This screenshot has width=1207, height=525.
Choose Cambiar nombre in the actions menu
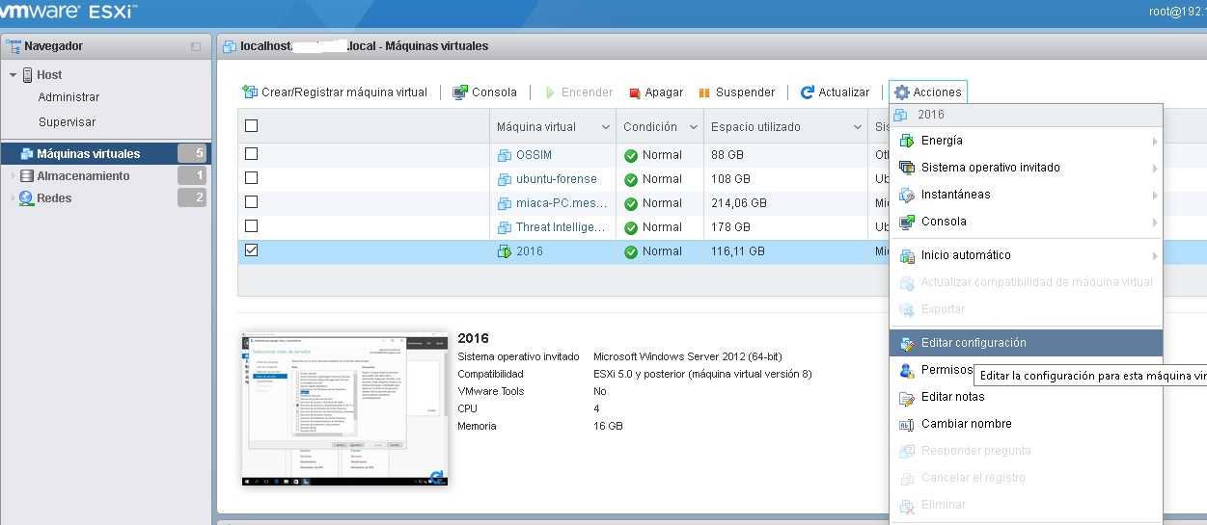tap(966, 424)
